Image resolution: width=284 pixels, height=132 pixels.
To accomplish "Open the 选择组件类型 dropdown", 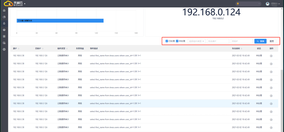I will pyautogui.click(x=196, y=41).
